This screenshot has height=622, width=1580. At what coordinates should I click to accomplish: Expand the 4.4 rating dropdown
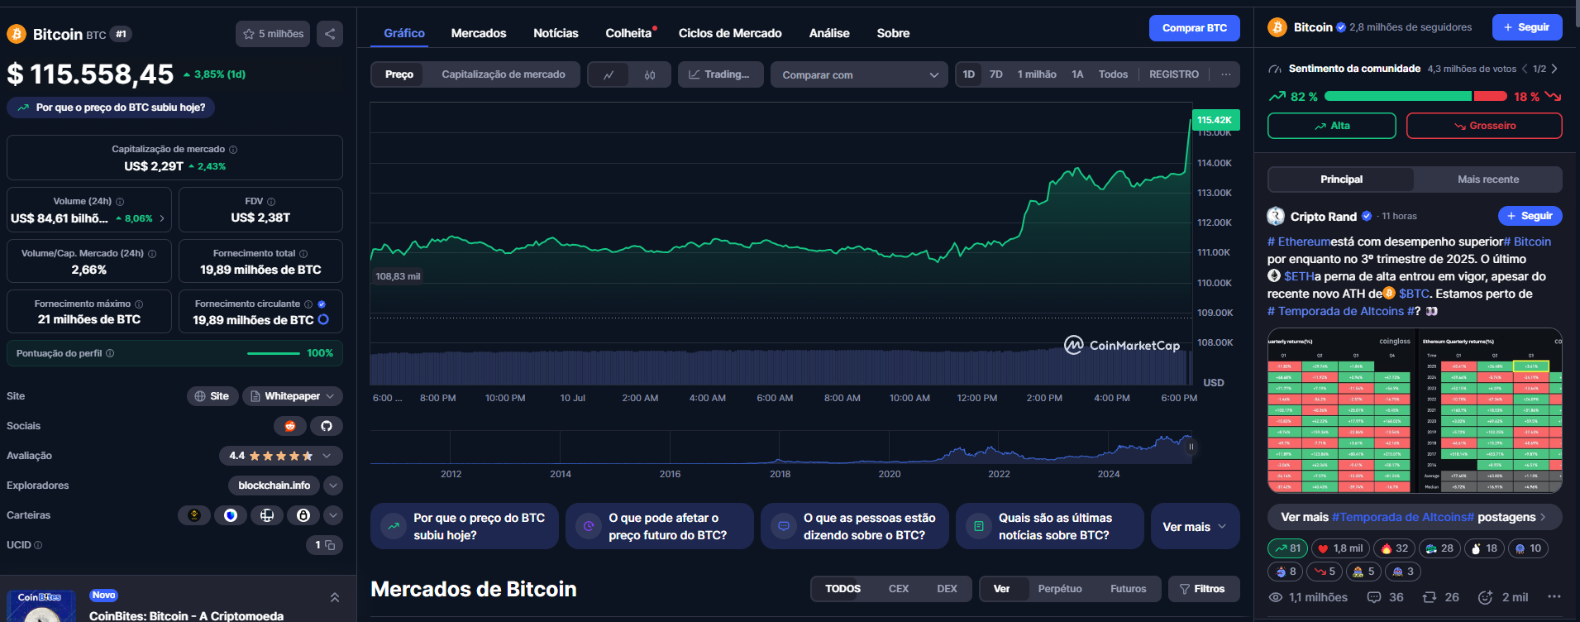(281, 456)
